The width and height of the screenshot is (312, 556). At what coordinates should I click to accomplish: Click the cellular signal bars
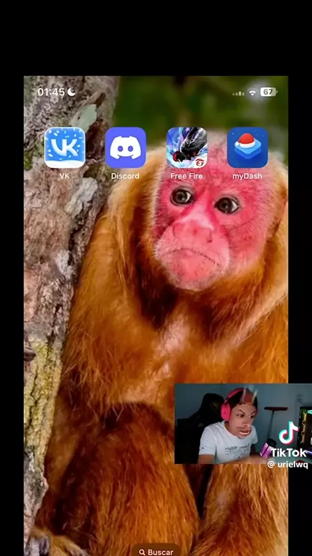pos(239,93)
